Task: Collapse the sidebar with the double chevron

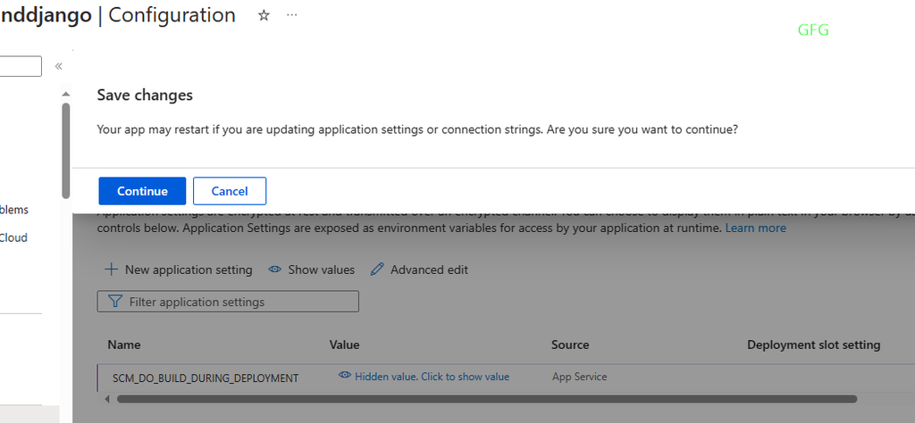Action: 58,66
